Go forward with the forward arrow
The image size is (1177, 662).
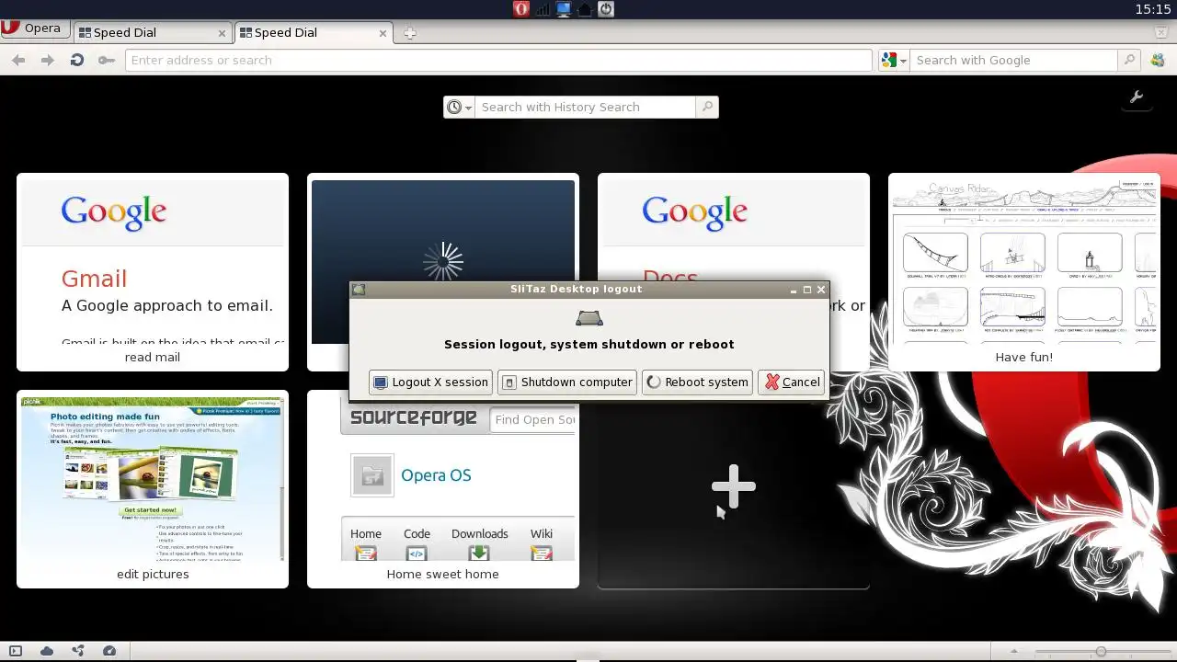[48, 60]
